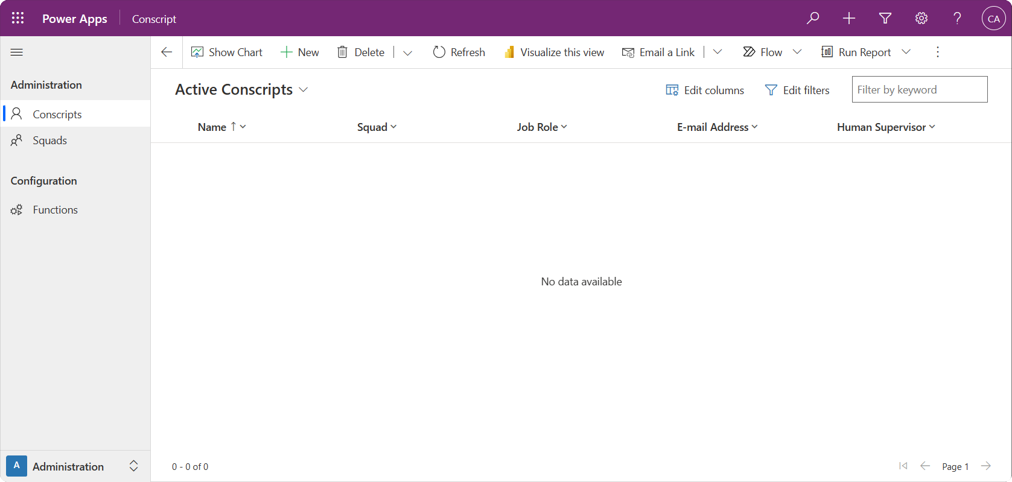Click the Conscript app name in header

click(154, 19)
